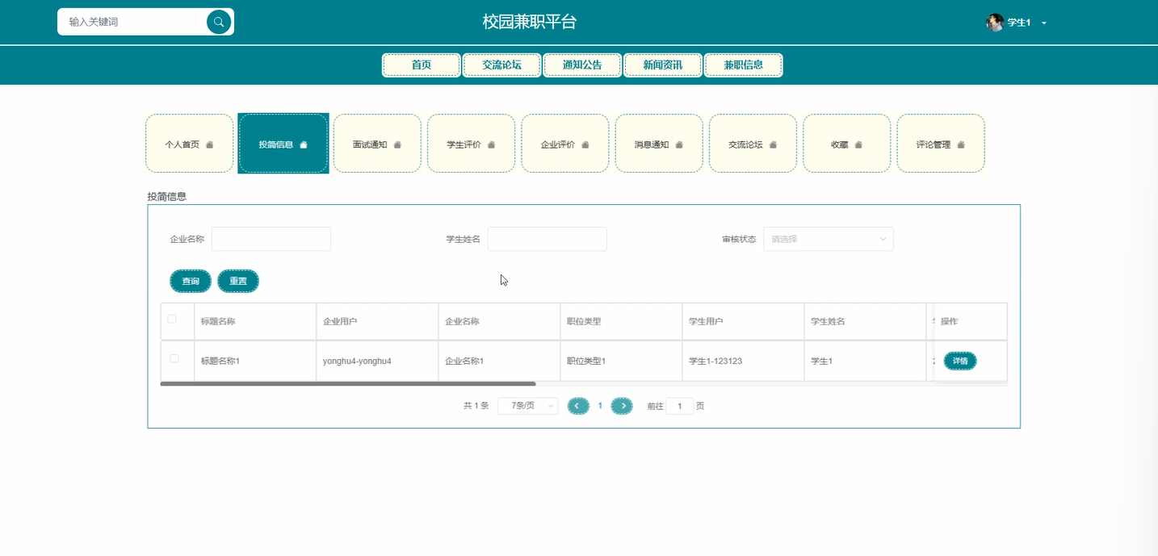Switch to the 消息通知 tab
This screenshot has height=556, width=1158.
click(x=659, y=144)
